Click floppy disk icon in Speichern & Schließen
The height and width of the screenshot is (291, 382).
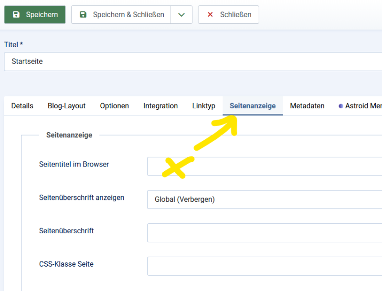(x=84, y=15)
